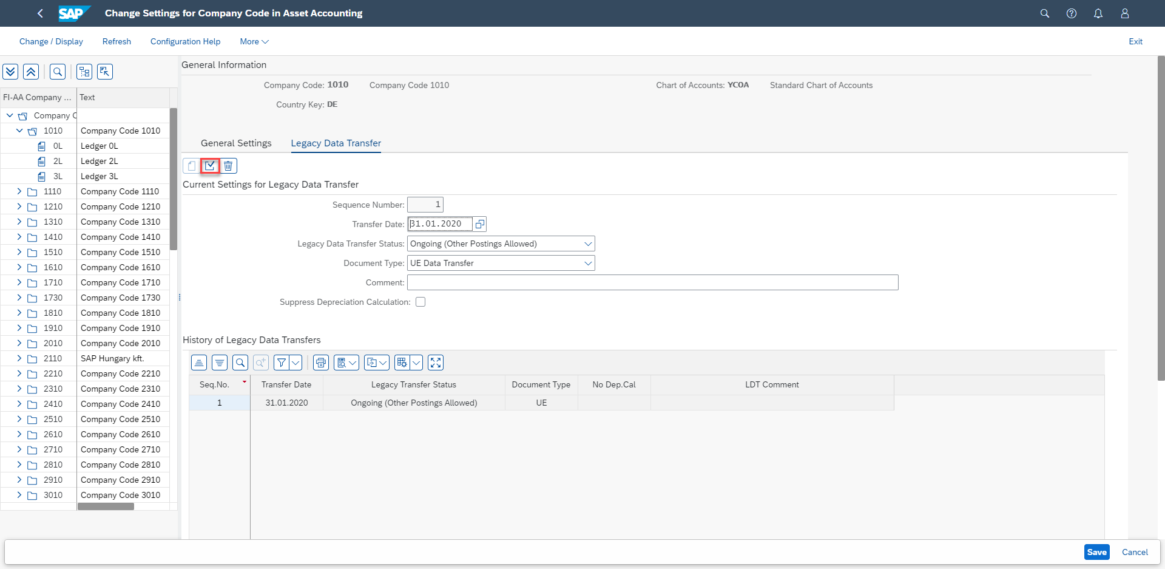Click the tree search magnifier icon
The image size is (1165, 569).
click(x=58, y=72)
